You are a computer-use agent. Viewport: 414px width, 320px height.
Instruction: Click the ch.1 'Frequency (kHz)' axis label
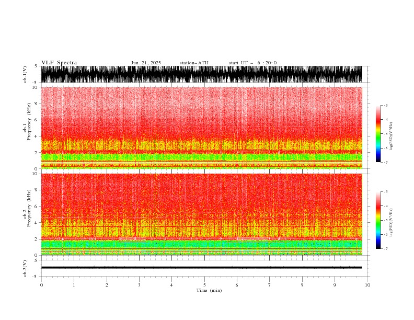(x=29, y=121)
